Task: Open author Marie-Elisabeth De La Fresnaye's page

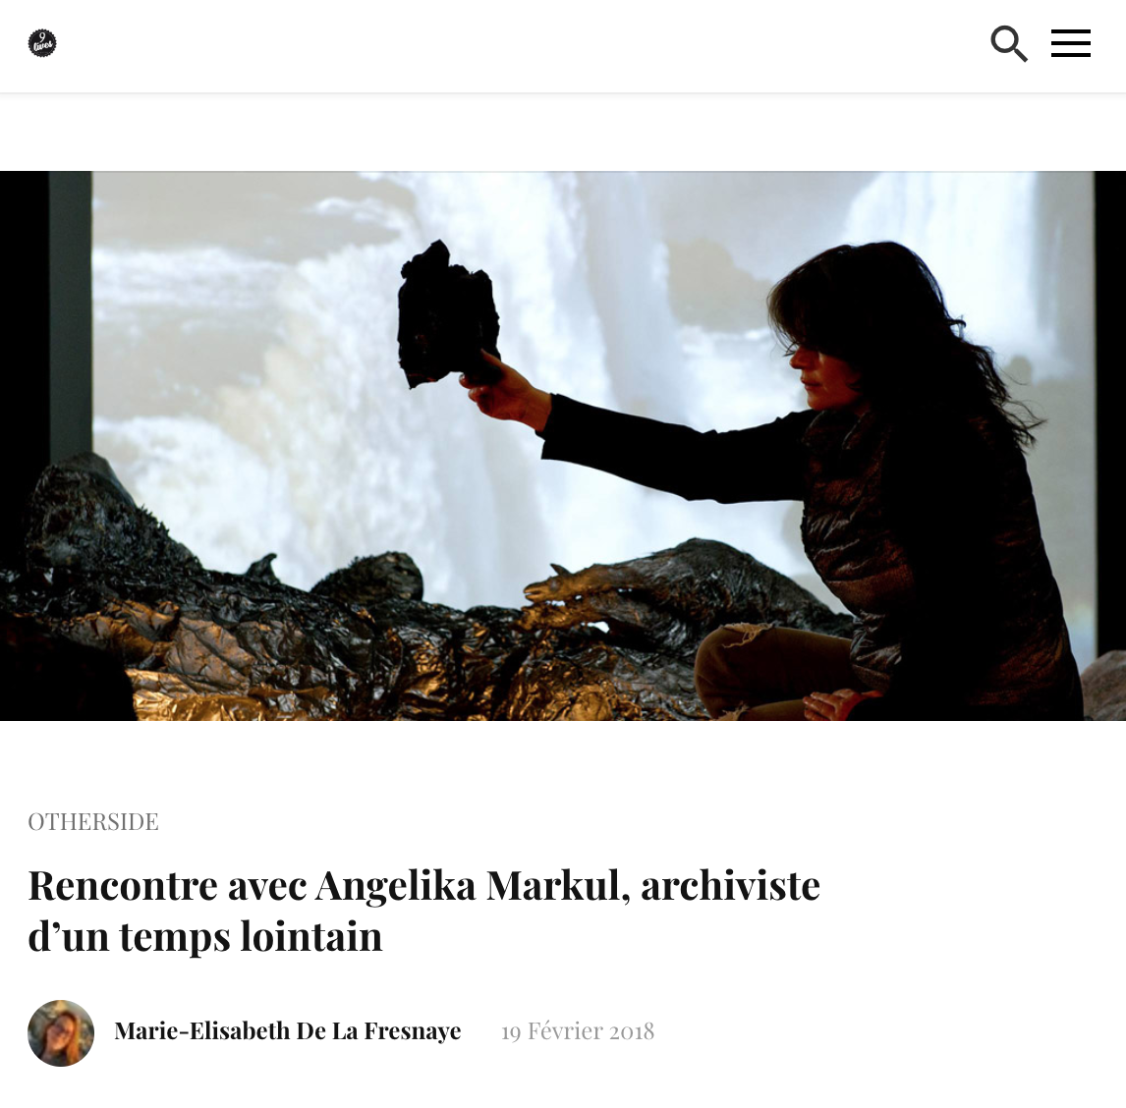Action: tap(287, 1031)
